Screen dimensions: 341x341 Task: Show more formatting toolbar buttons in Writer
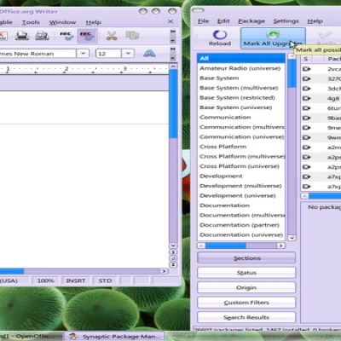tap(172, 49)
